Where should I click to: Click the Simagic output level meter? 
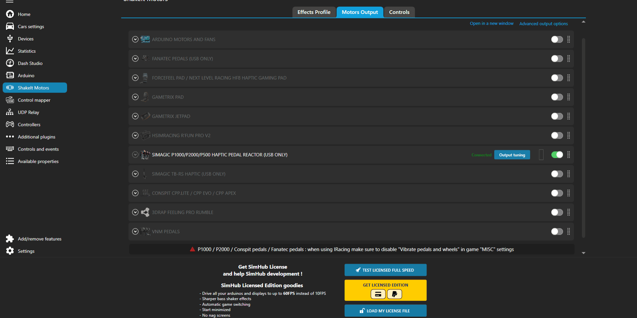[x=541, y=155]
